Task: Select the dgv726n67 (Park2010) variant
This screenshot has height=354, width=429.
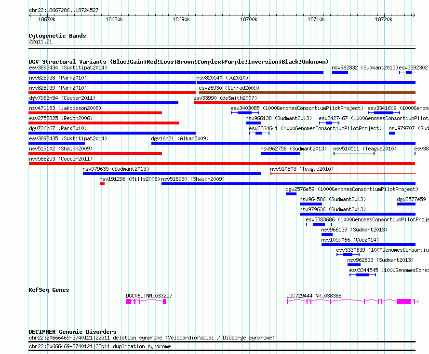Action: (x=112, y=133)
